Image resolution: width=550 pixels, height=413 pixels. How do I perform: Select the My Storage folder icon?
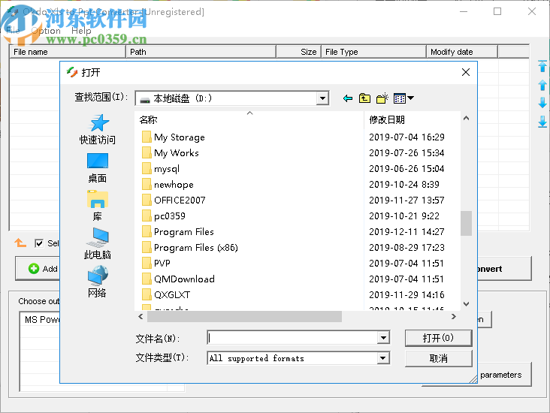pos(147,137)
